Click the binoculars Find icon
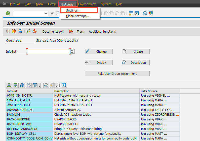The height and width of the screenshot is (141, 200). pyautogui.click(x=22, y=85)
